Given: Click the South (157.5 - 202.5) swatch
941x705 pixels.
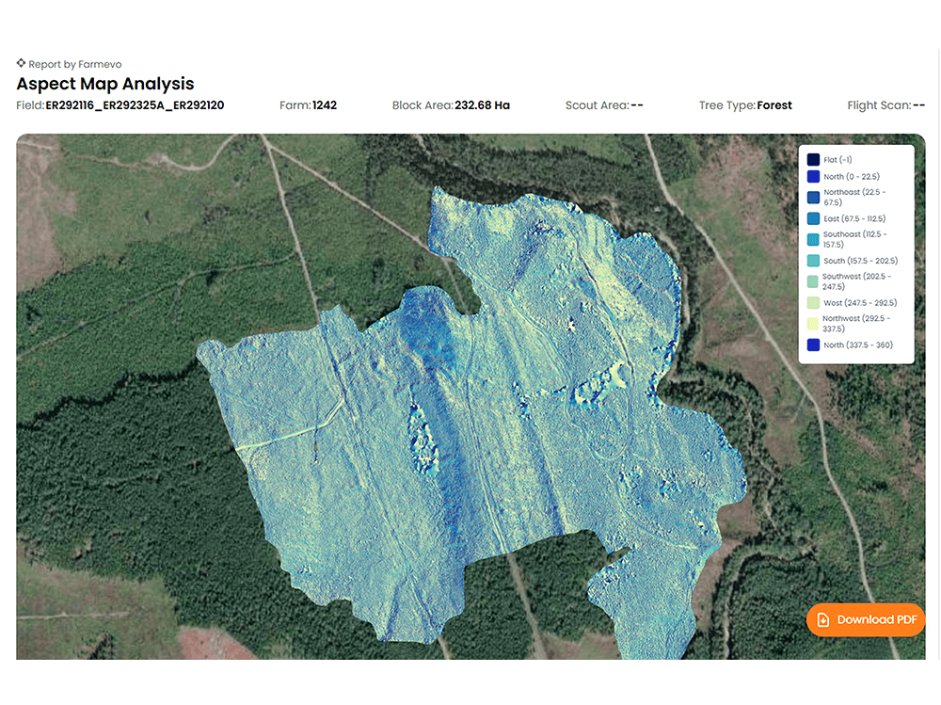Looking at the screenshot, I should pos(813,261).
